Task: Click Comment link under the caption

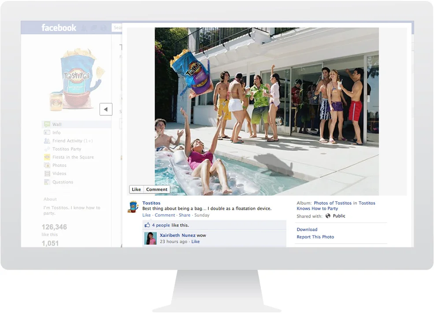Action: click(x=165, y=215)
